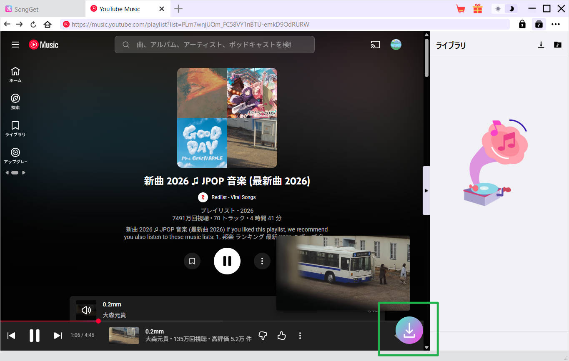Click the browser lock security icon
The height and width of the screenshot is (361, 569).
521,24
